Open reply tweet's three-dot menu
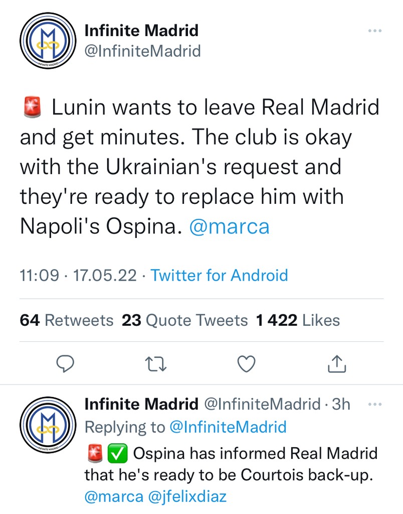The width and height of the screenshot is (403, 514). pos(375,404)
